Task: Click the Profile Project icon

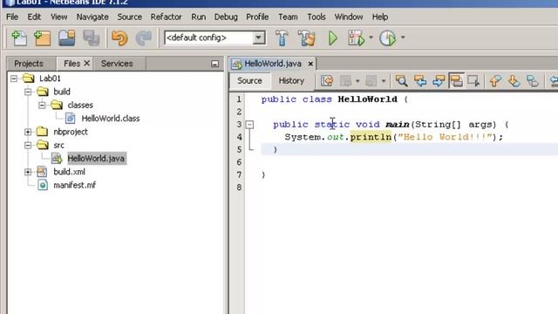Action: [x=387, y=38]
